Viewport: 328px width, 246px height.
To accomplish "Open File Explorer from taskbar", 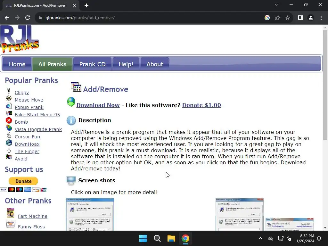I will pos(171,238).
